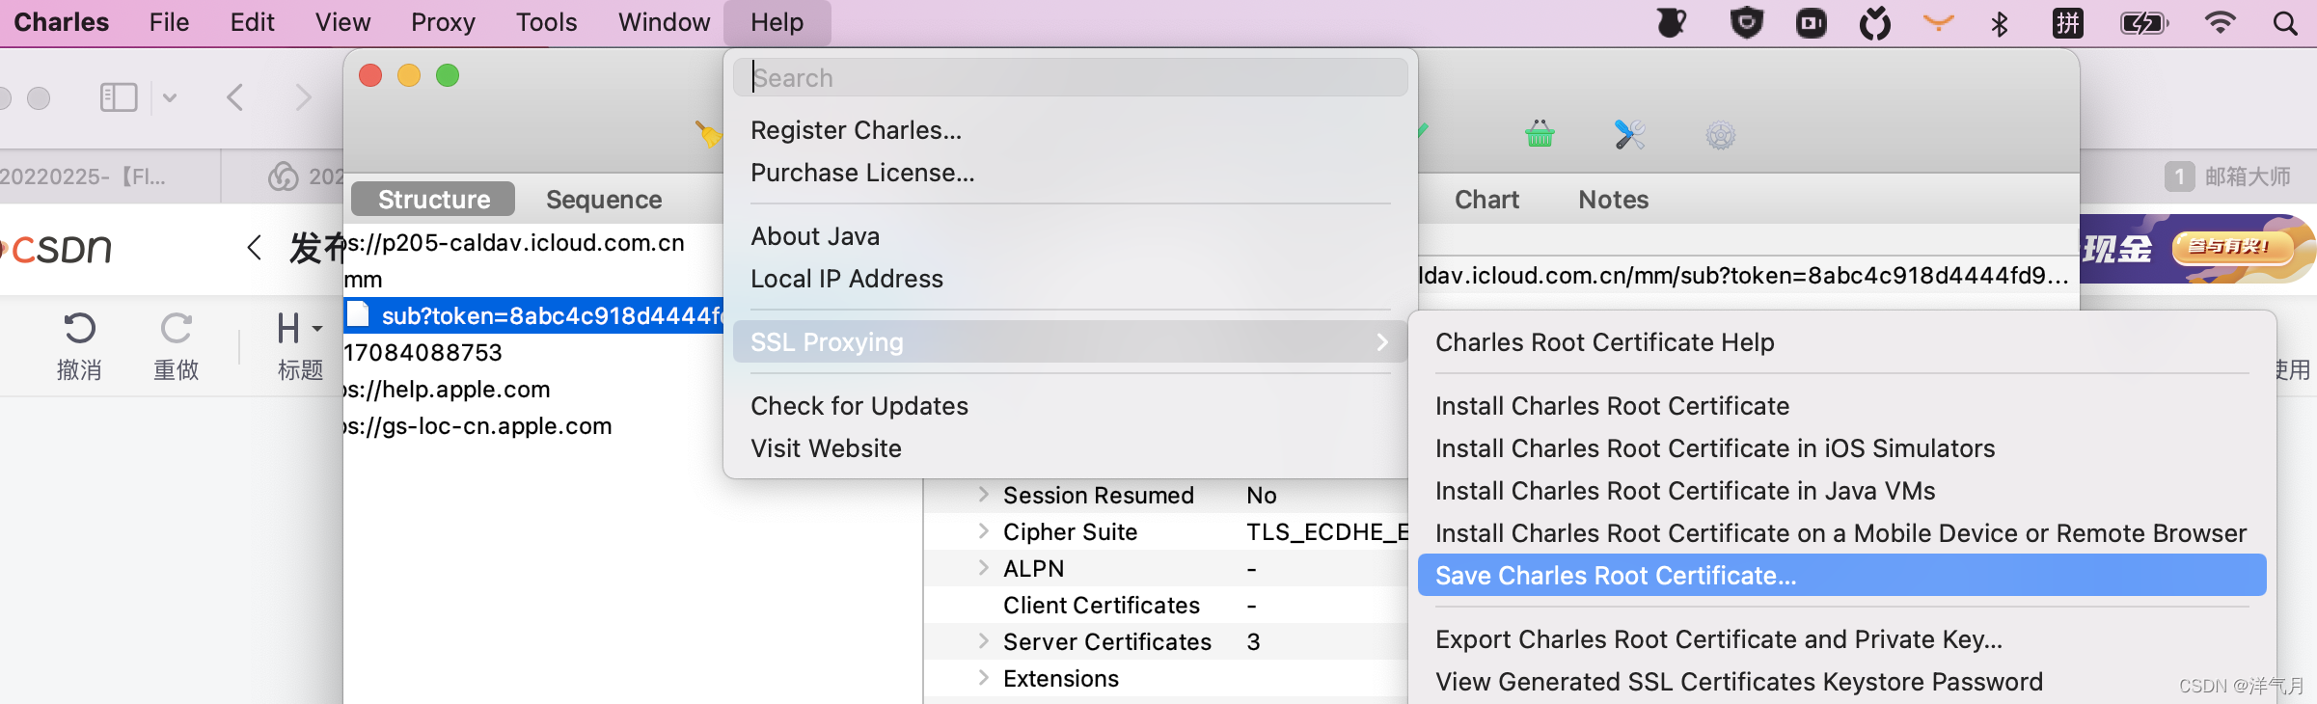This screenshot has height=704, width=2317.
Task: Open the sidebar options dropdown arrow
Action: point(170,97)
